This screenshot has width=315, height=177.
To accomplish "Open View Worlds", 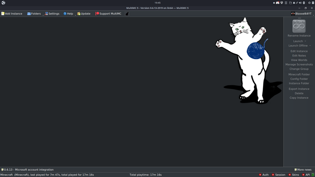I will pyautogui.click(x=299, y=60).
